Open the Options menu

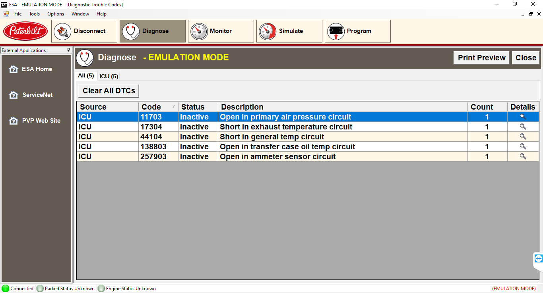(x=56, y=14)
